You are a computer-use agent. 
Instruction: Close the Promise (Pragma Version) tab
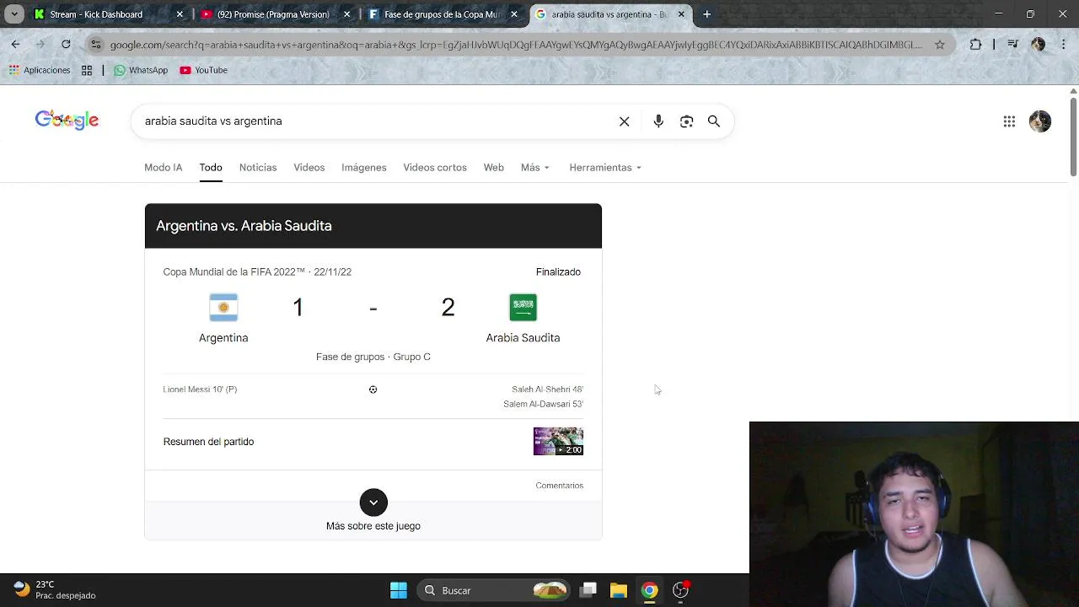coord(346,14)
